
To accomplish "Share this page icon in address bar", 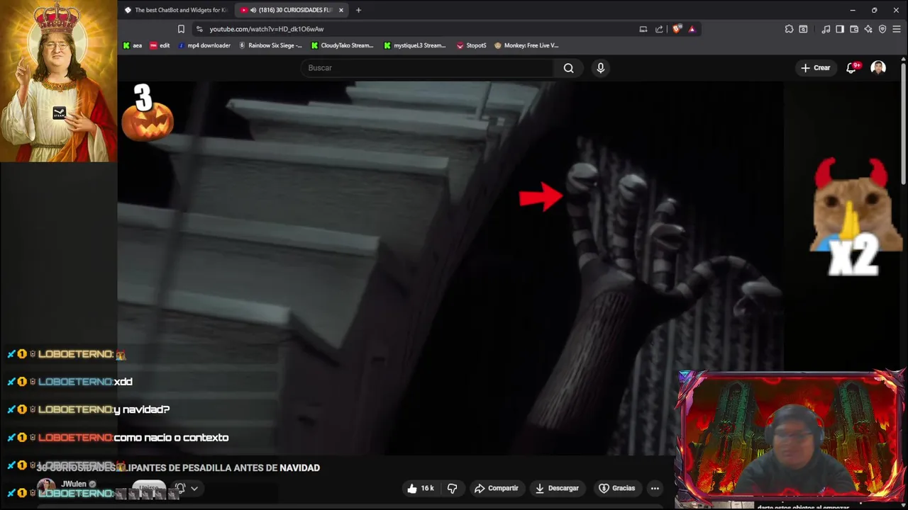I will (x=659, y=29).
